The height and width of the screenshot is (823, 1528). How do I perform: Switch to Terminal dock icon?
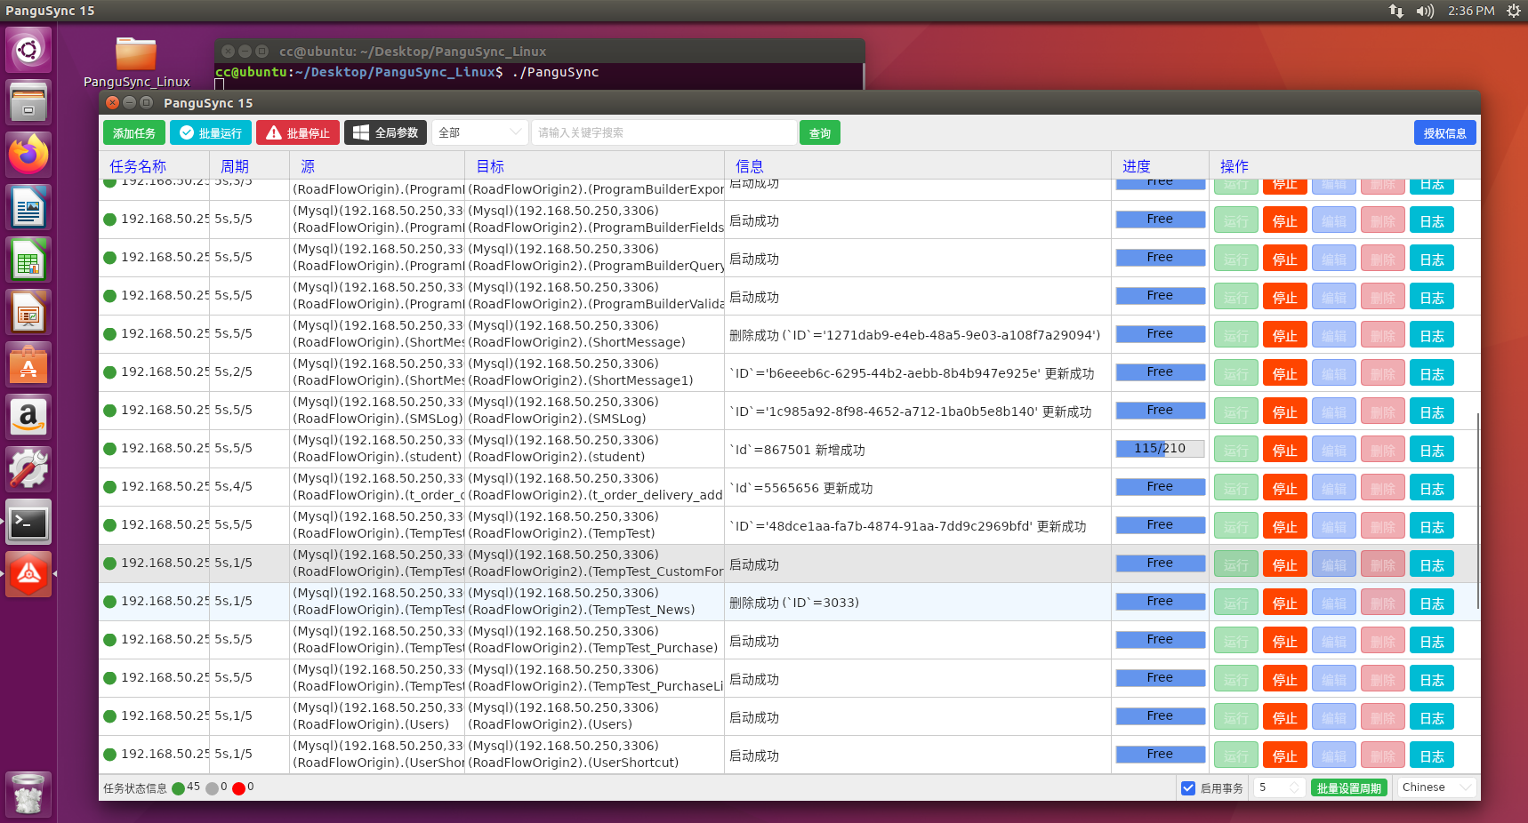[x=28, y=522]
